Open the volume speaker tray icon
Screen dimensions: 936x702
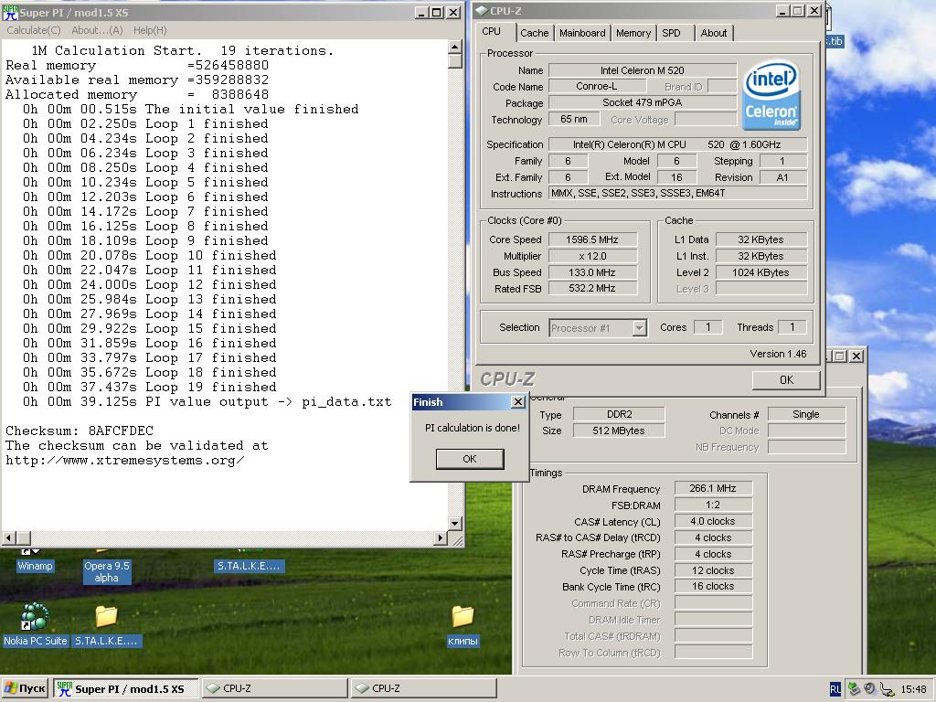click(870, 689)
